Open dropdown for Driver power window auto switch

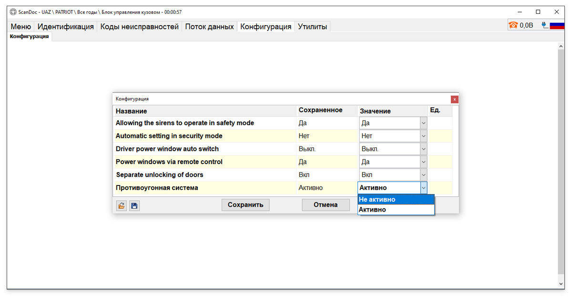423,149
